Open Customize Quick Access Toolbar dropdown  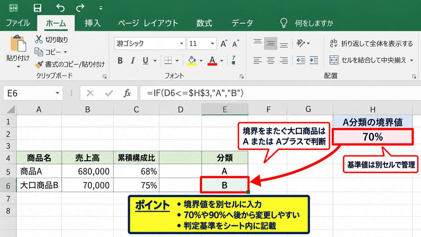point(101,8)
